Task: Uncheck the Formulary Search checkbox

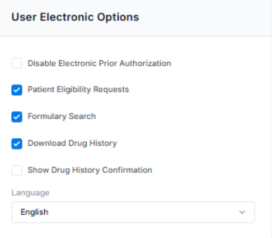Action: click(x=17, y=117)
